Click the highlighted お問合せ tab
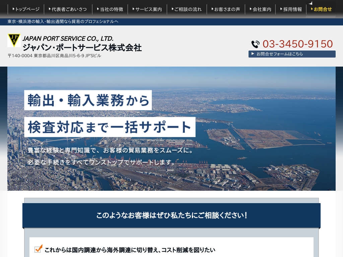This screenshot has width=343, height=257. (321, 9)
